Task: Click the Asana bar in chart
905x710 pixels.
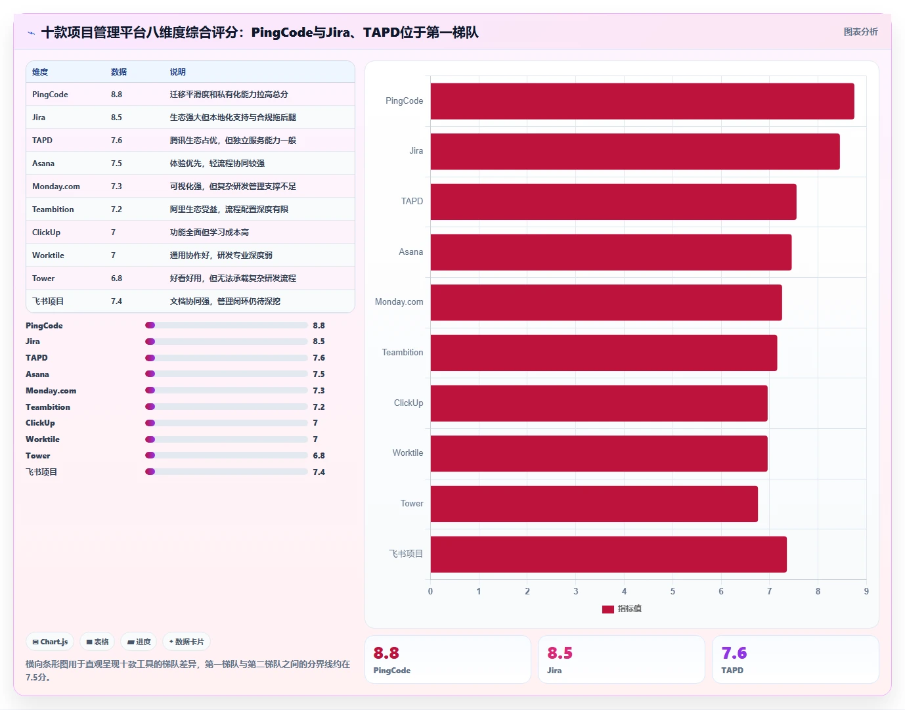Action: (x=611, y=252)
